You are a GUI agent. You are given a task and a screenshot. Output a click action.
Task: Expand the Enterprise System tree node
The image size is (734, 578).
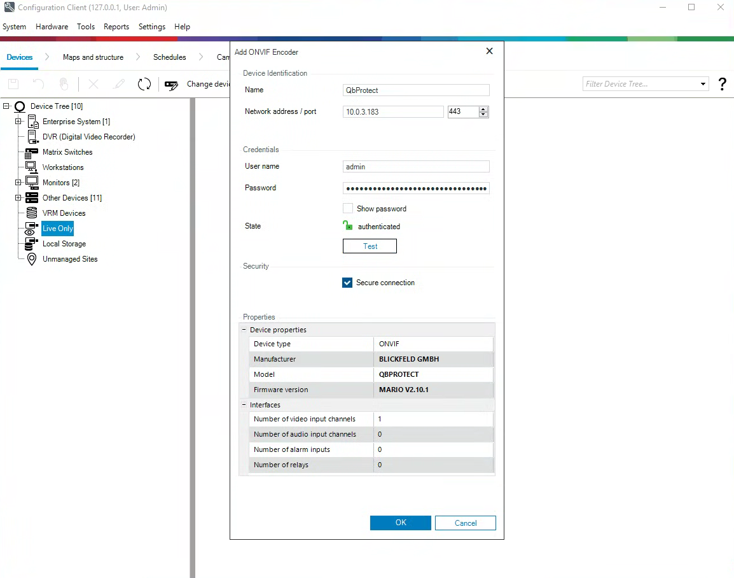click(x=18, y=122)
